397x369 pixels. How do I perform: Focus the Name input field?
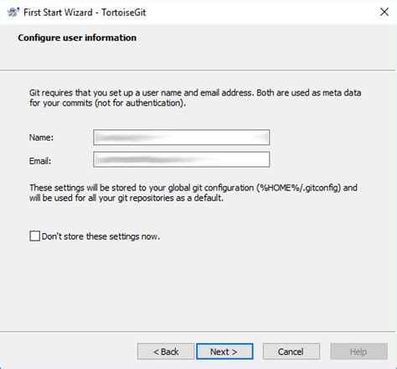click(x=182, y=138)
